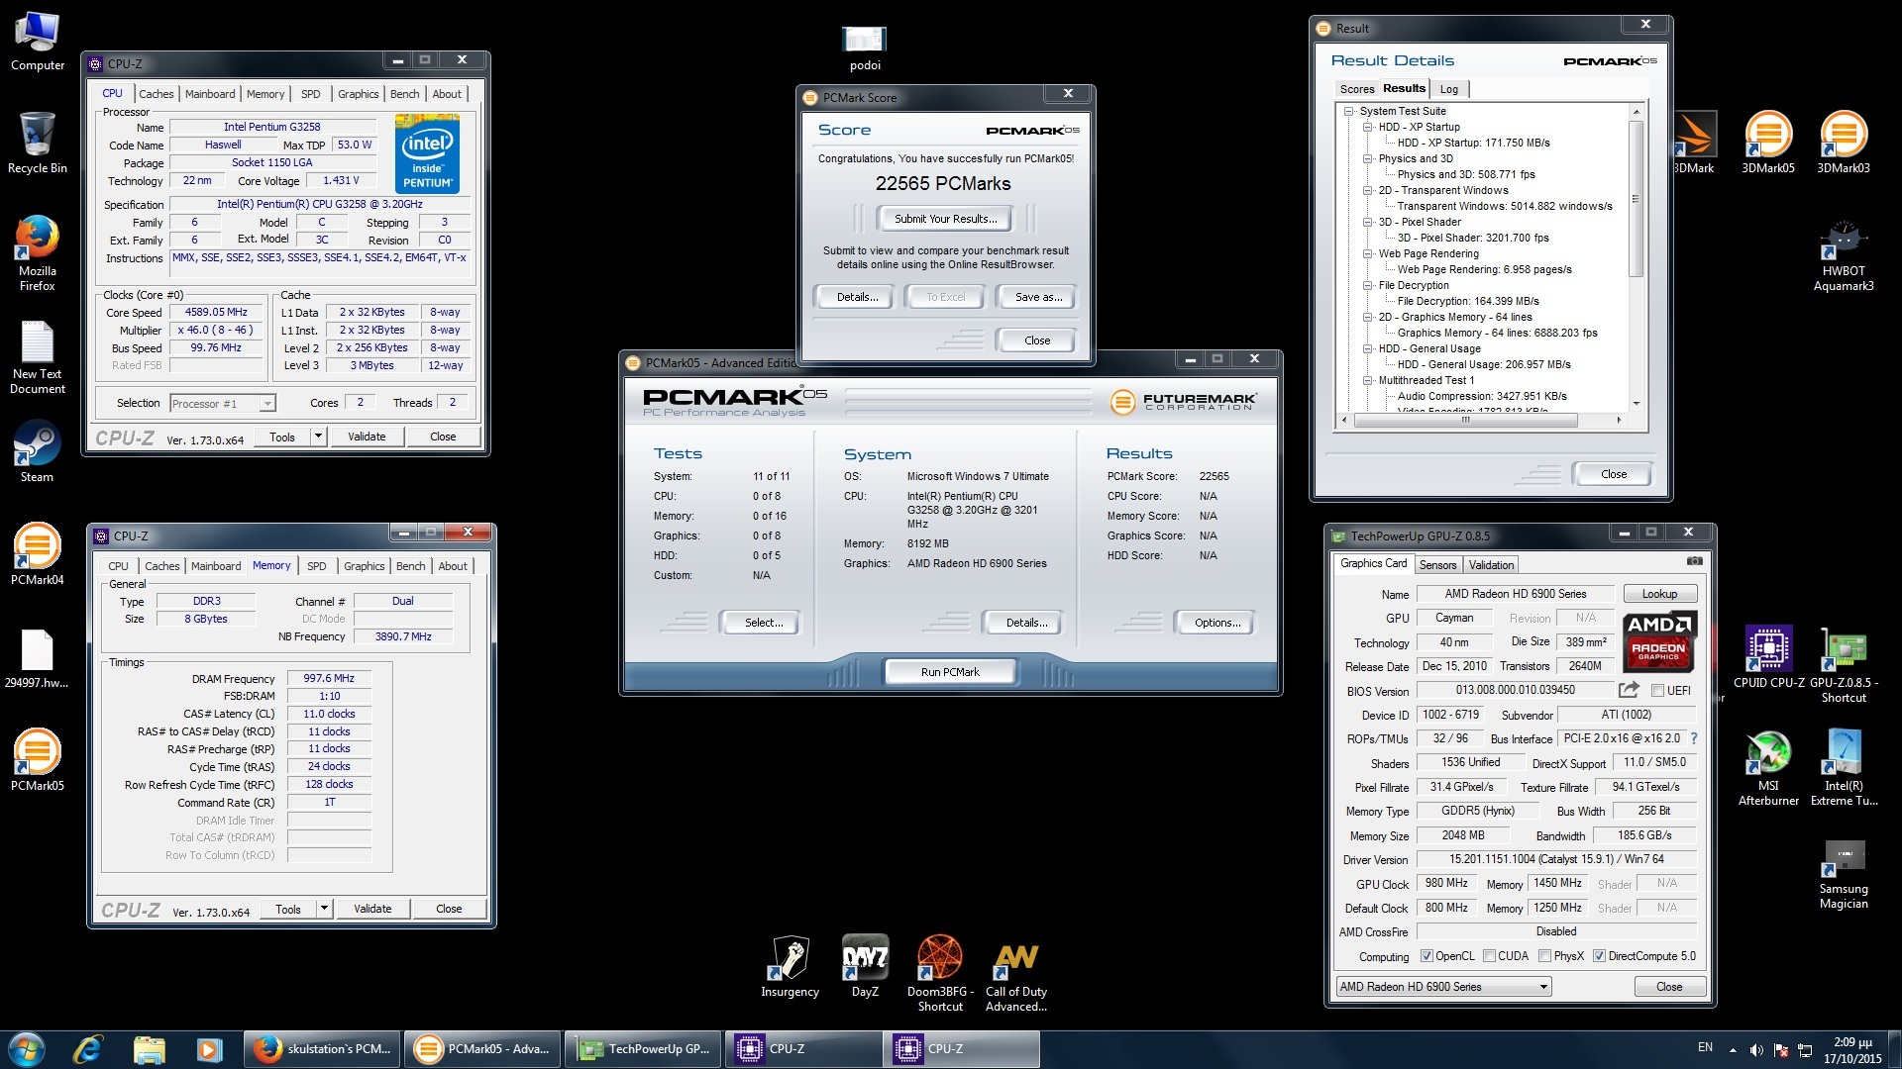Open the PCMark05 desktop shortcut
The width and height of the screenshot is (1902, 1069).
(37, 760)
